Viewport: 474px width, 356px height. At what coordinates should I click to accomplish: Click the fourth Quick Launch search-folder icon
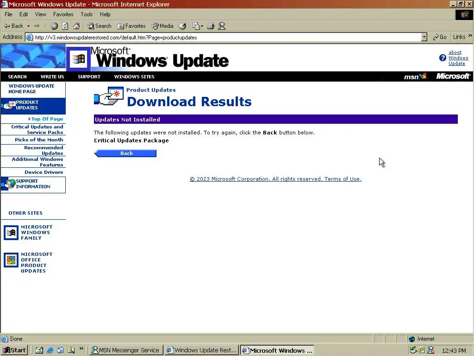click(71, 350)
